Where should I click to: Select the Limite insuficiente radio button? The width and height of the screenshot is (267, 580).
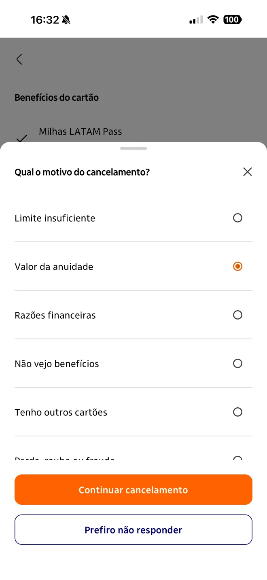click(238, 218)
